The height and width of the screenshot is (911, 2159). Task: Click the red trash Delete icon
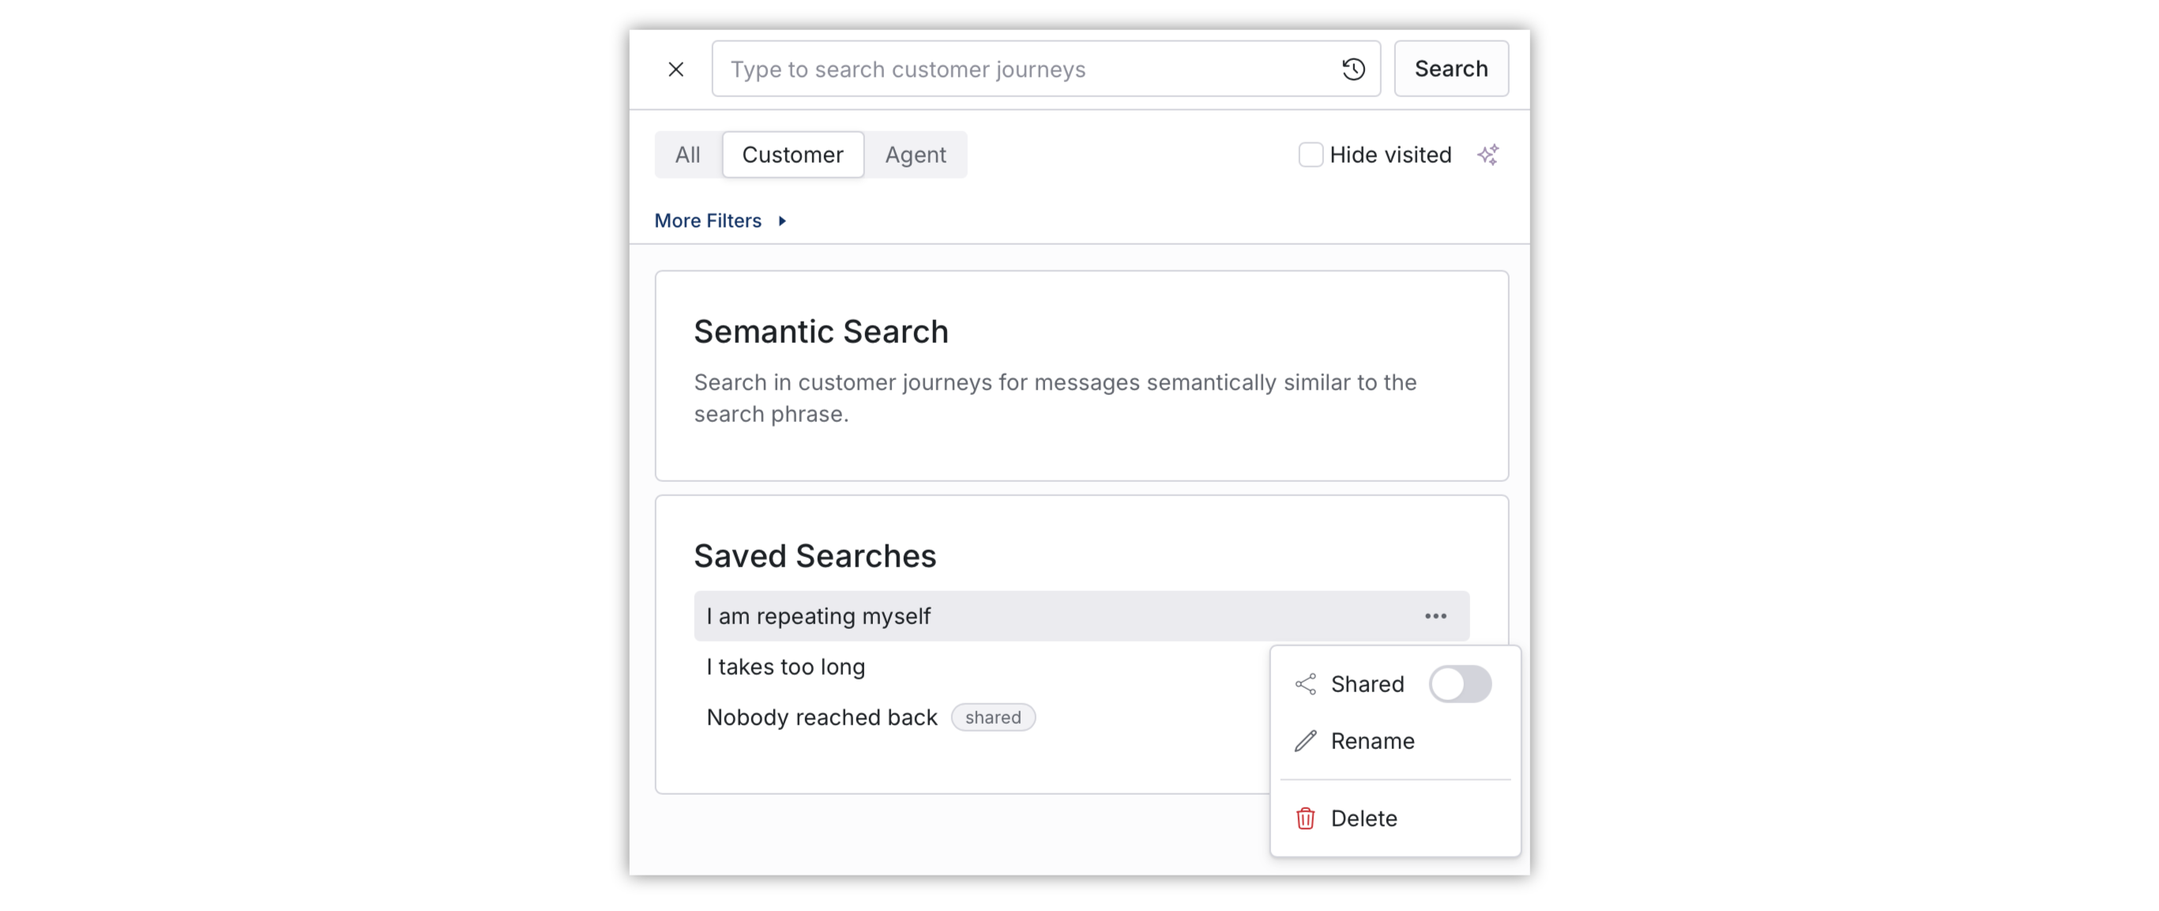coord(1306,818)
